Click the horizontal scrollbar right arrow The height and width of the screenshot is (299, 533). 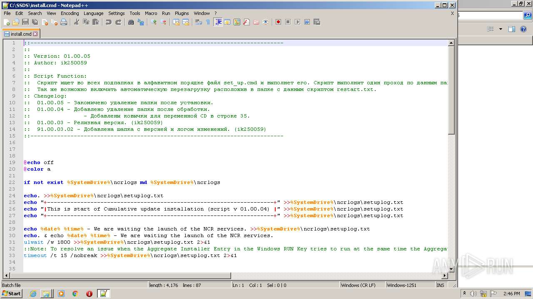(444, 275)
